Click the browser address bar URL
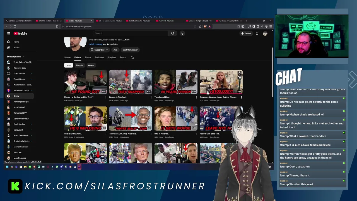This screenshot has height=201, width=357. click(x=78, y=26)
